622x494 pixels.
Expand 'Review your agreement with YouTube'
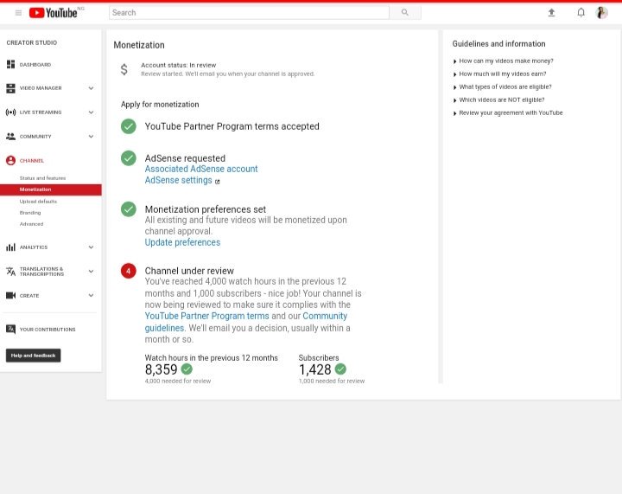coord(508,113)
